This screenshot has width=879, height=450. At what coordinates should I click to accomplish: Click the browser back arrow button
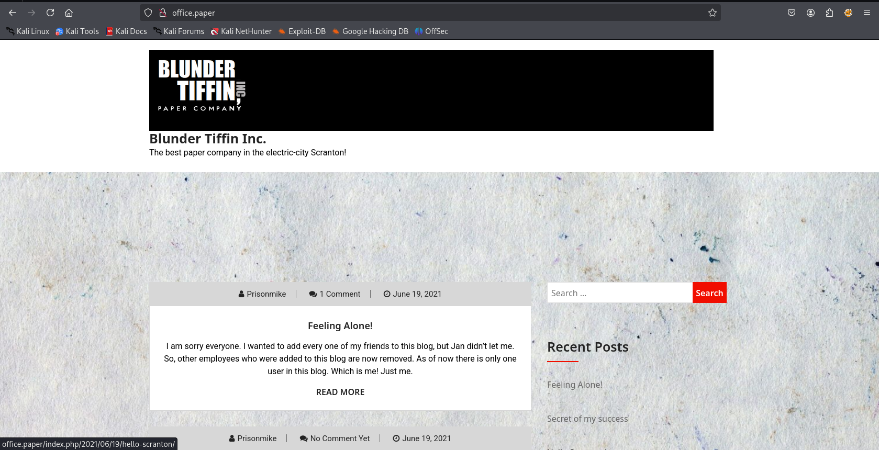tap(13, 13)
